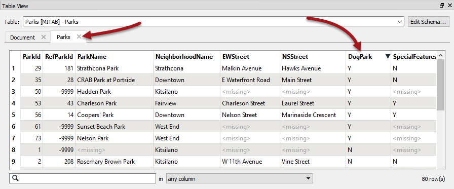Click the Malkin Avenue cell

click(x=250, y=68)
